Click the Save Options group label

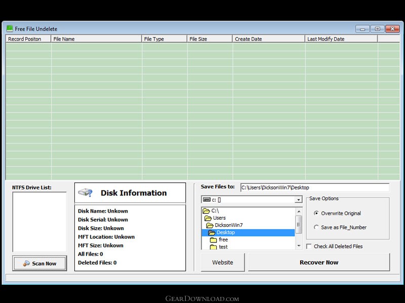pyautogui.click(x=324, y=198)
